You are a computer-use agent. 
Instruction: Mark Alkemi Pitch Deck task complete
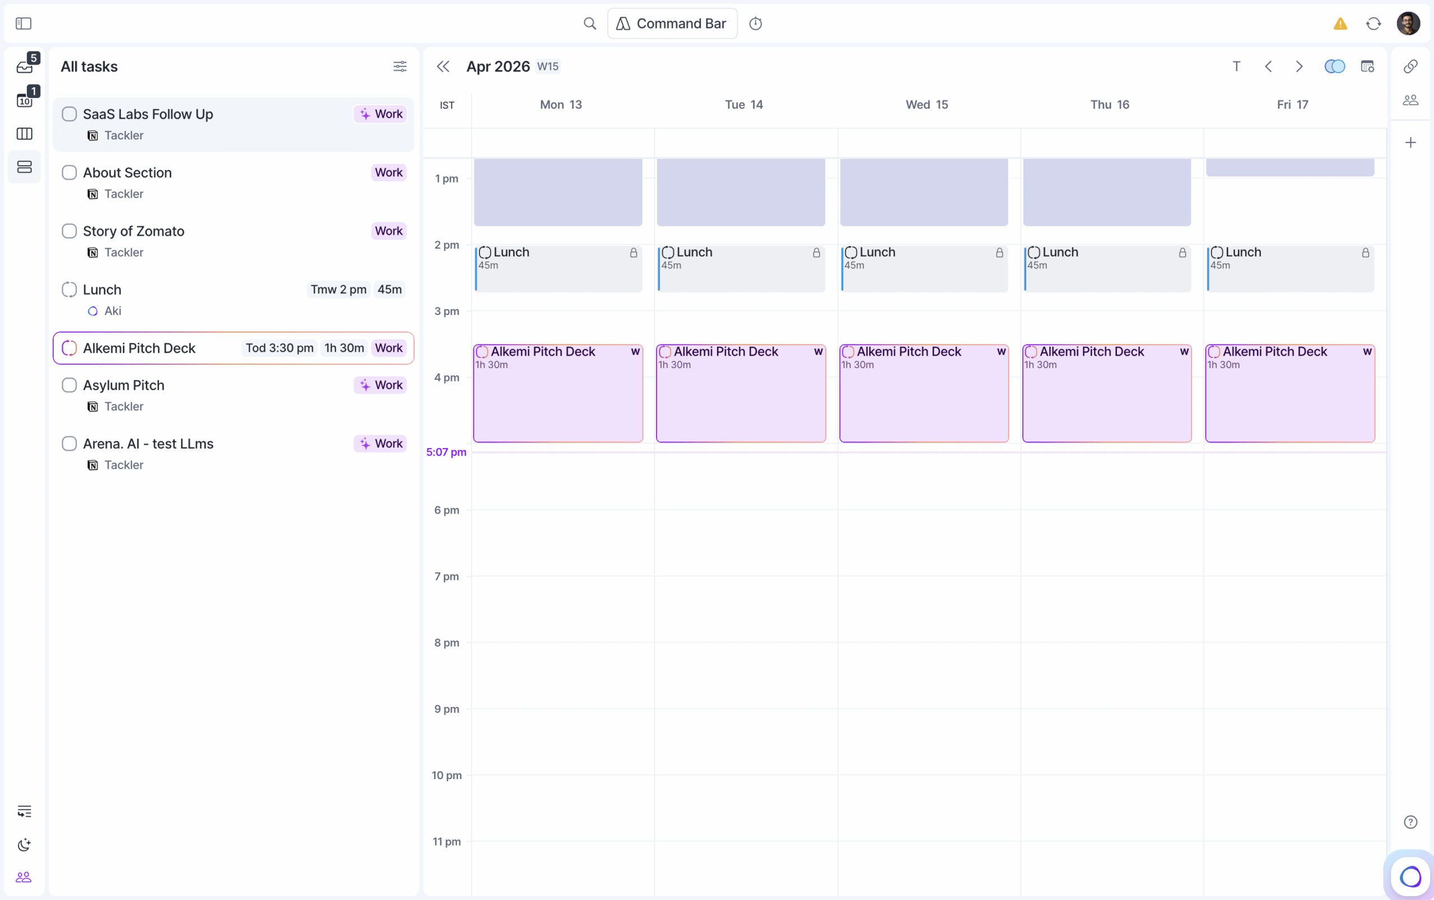tap(69, 348)
